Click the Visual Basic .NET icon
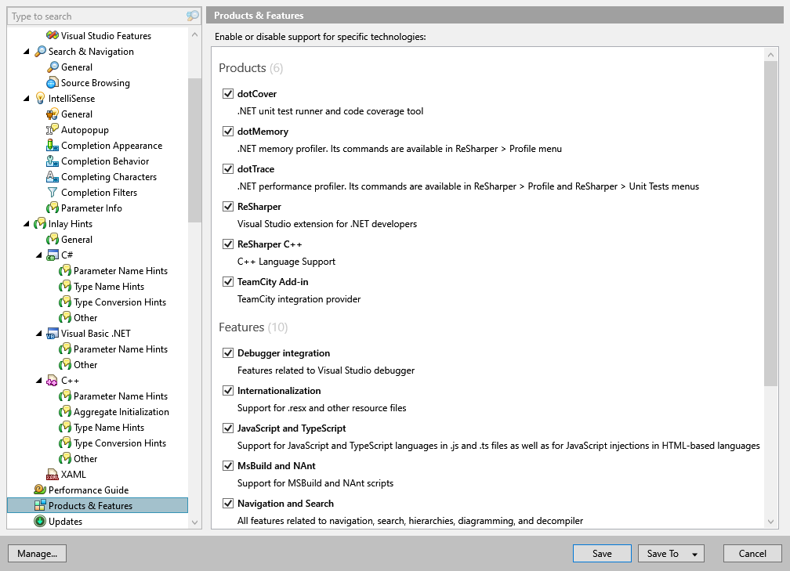790x571 pixels. tap(52, 334)
